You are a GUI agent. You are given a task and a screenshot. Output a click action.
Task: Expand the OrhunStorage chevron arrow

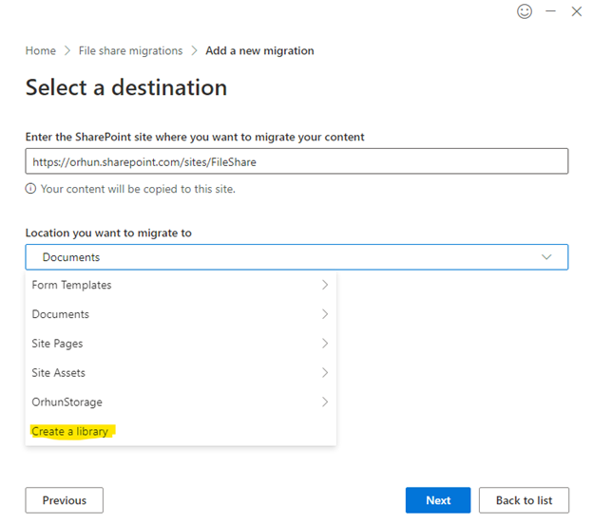click(x=324, y=402)
